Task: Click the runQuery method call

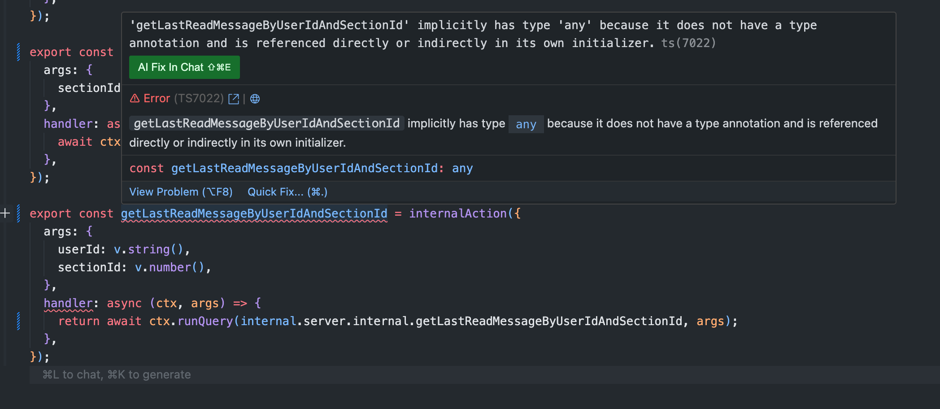Action: tap(205, 321)
